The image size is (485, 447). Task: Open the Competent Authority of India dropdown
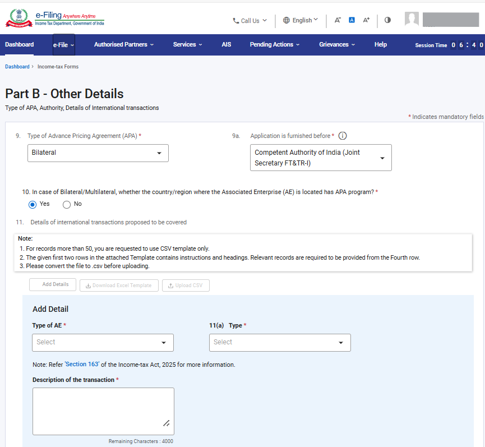(321, 158)
